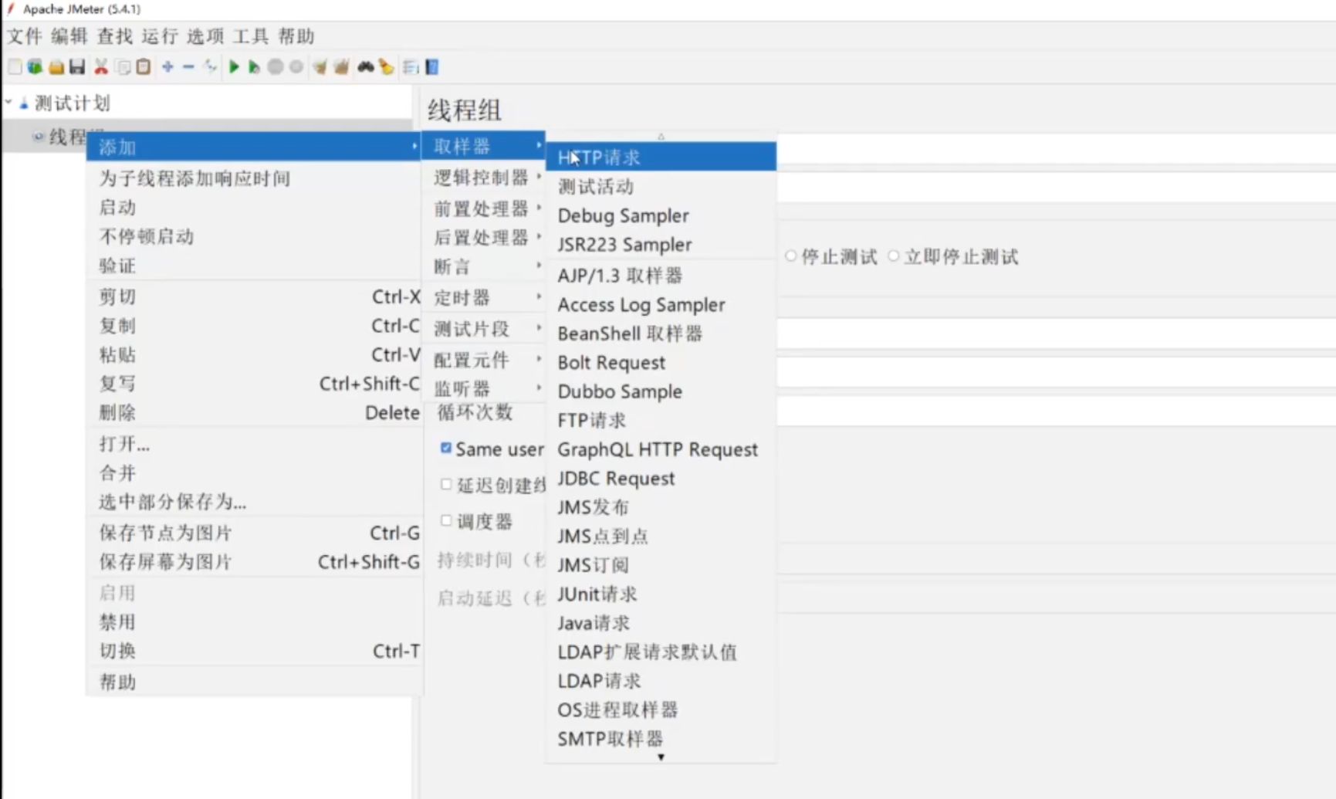Screen dimensions: 1336x799
Task: Click the Cut scissors toolbar icon
Action: tap(101, 67)
